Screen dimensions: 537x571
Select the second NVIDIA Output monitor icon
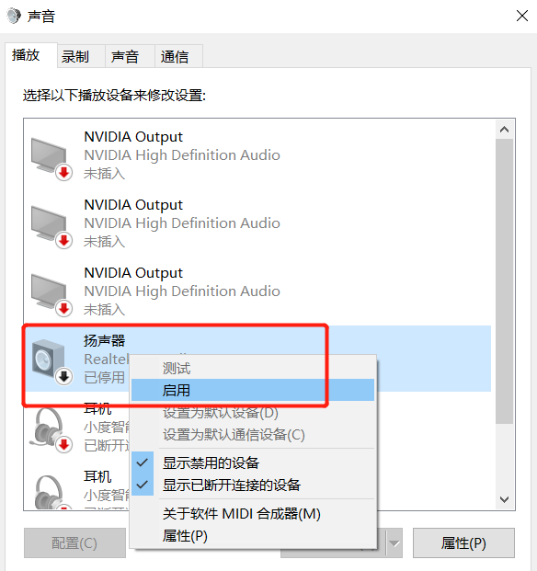point(51,226)
